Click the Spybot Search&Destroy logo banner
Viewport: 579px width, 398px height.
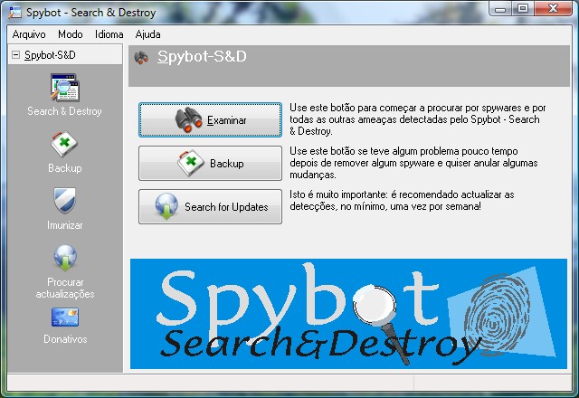[348, 314]
